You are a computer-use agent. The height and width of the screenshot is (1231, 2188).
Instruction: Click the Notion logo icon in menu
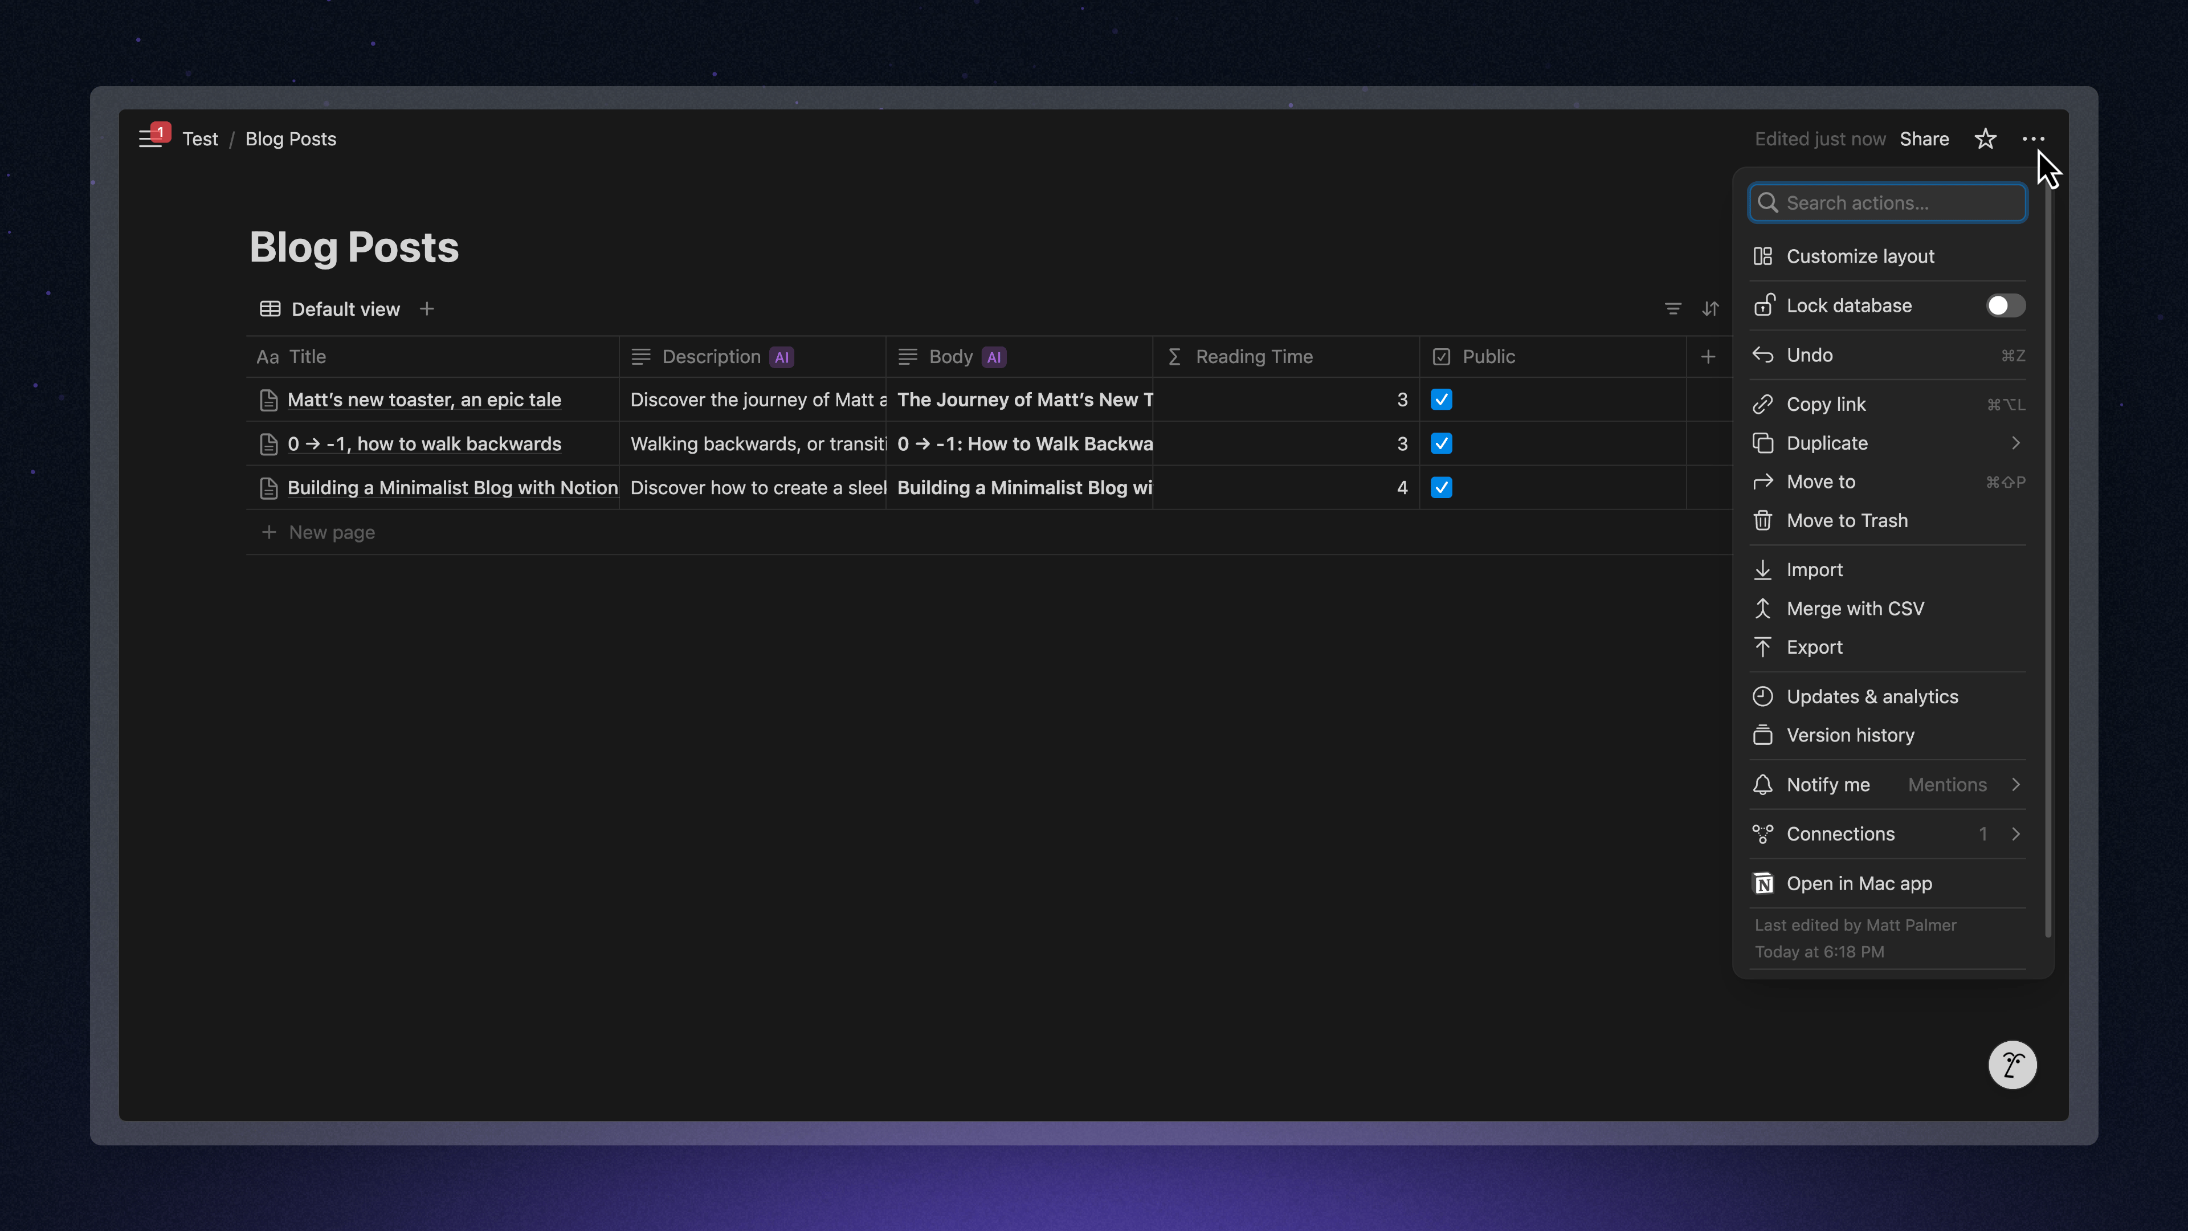coord(1764,883)
